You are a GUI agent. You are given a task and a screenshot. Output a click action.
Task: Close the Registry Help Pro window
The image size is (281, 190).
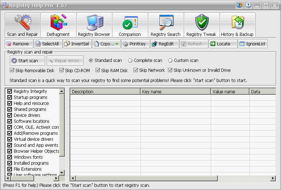(x=275, y=5)
